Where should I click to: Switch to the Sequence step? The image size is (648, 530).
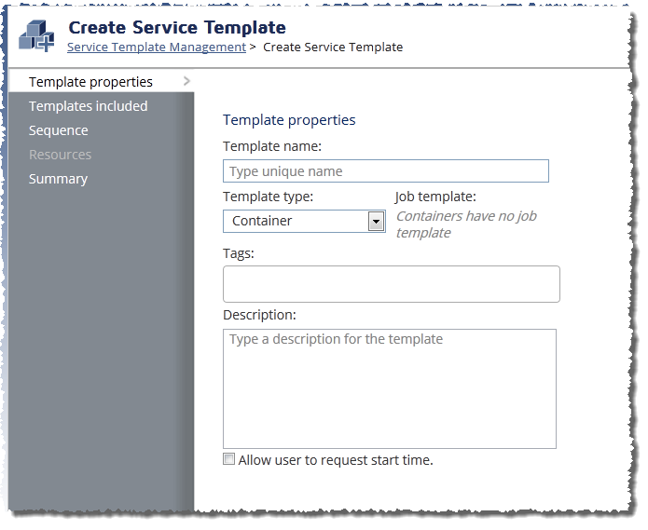58,130
